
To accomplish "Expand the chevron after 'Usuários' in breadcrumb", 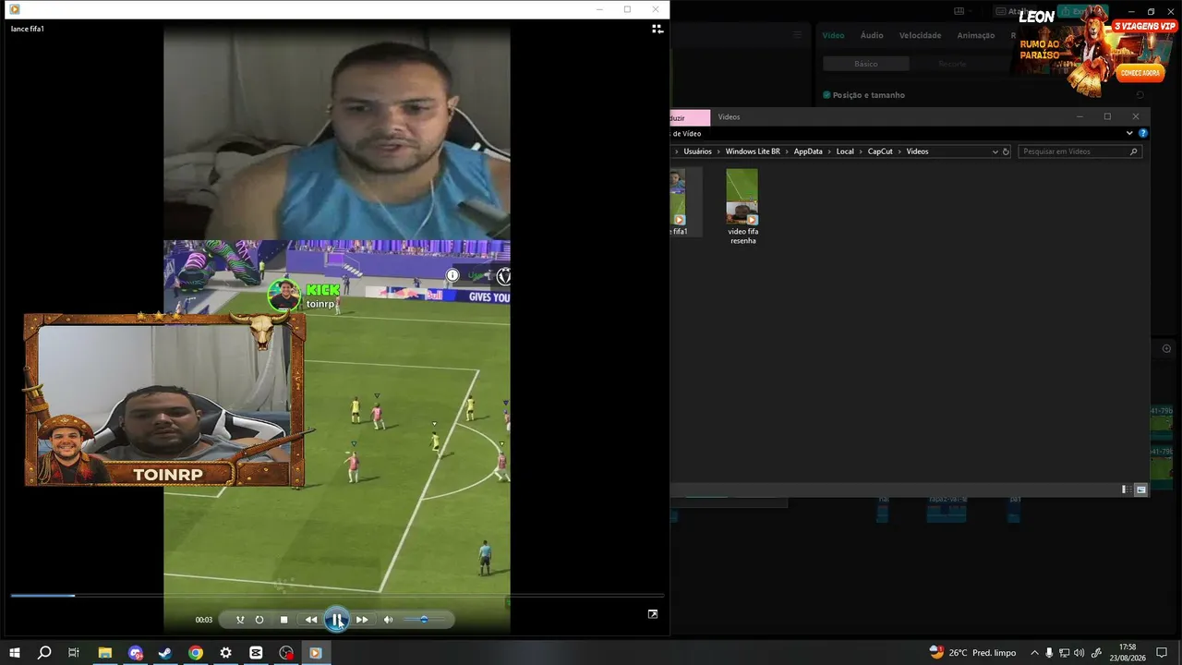I will [x=718, y=151].
